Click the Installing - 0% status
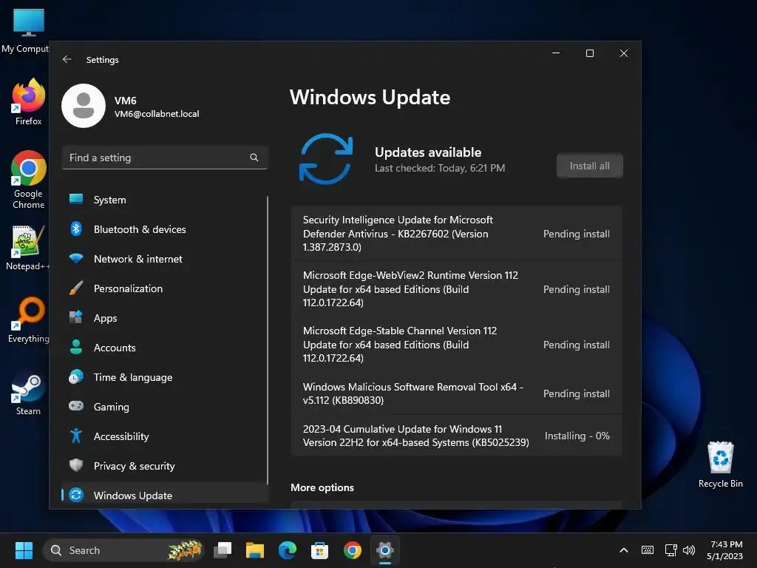The width and height of the screenshot is (757, 568). pyautogui.click(x=577, y=435)
